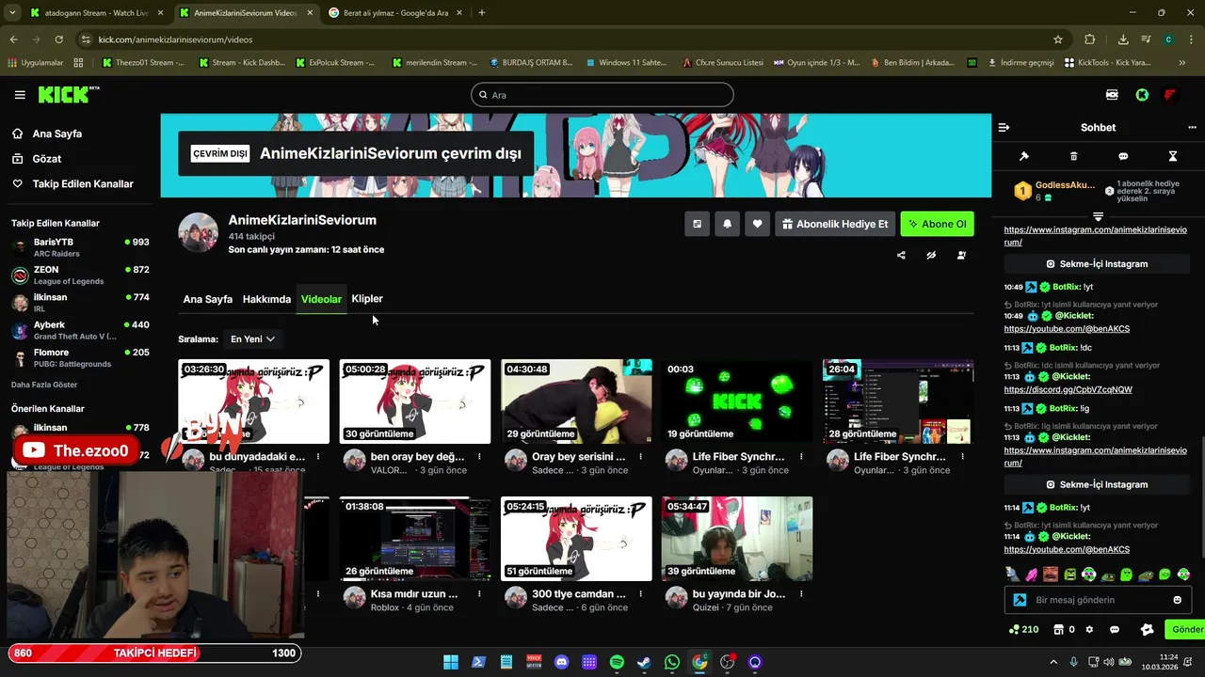Viewport: 1205px width, 677px height.
Task: Open Ana Sayfa in the sidebar
Action: [56, 134]
